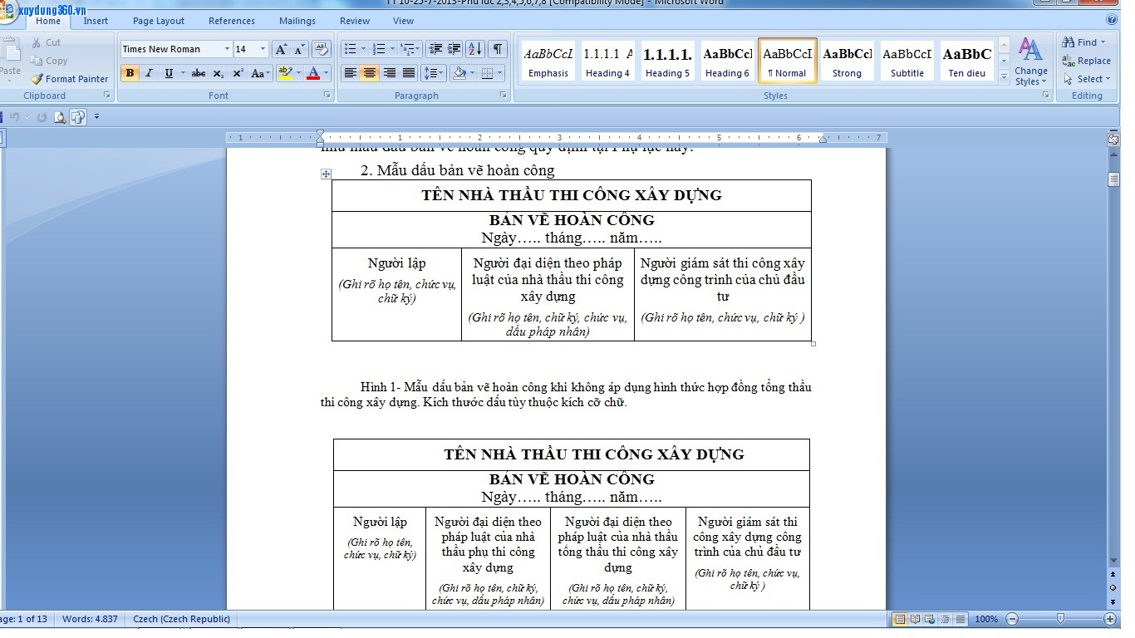Screen dimensions: 1135x638
Task: Switch to the View tab
Action: pos(403,21)
